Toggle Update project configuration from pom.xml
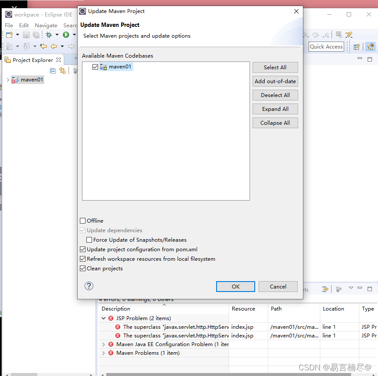This screenshot has width=378, height=376. click(x=83, y=249)
